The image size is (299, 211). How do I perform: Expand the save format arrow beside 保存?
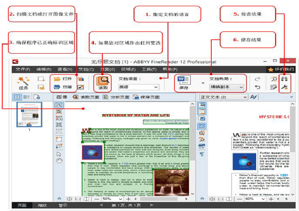pyautogui.click(x=203, y=83)
